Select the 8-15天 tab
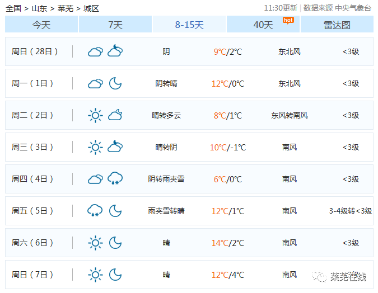 click(189, 24)
